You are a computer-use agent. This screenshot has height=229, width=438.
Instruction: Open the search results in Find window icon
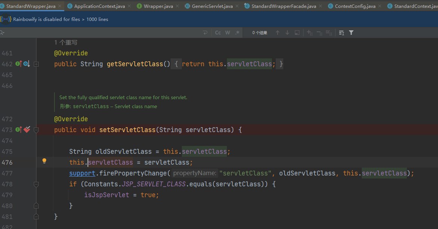pyautogui.click(x=341, y=33)
